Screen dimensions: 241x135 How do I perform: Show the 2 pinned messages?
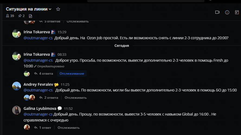pyautogui.click(x=21, y=16)
